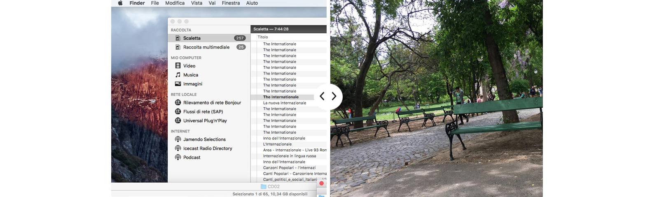This screenshot has height=197, width=659.
Task: Open the Video folder icon
Action: pos(178,66)
